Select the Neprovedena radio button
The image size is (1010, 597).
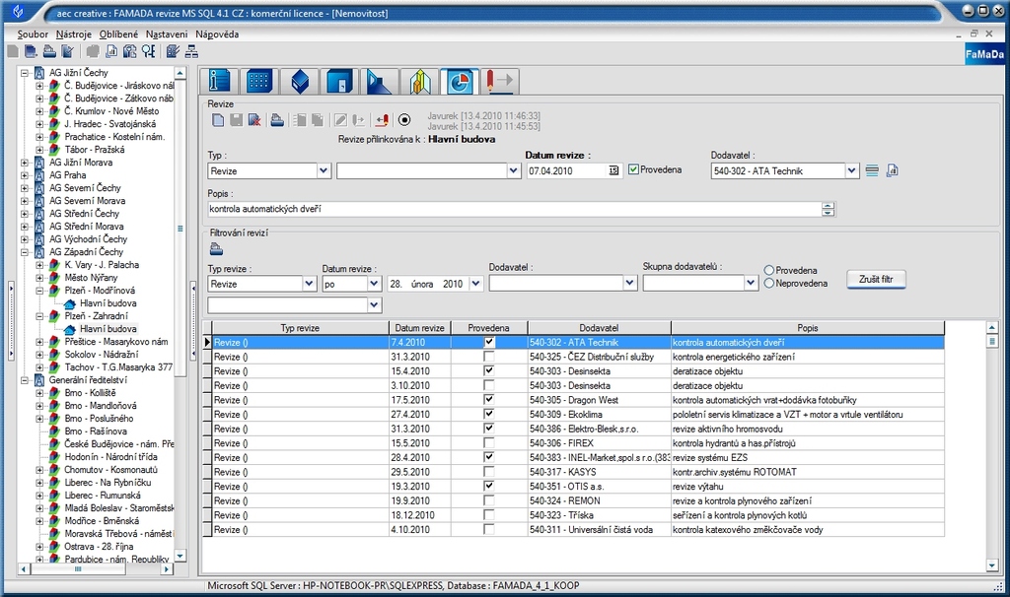[769, 283]
